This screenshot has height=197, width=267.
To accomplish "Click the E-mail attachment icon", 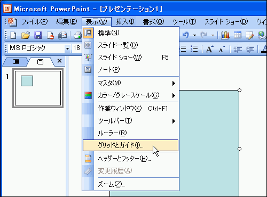I will tap(62, 35).
